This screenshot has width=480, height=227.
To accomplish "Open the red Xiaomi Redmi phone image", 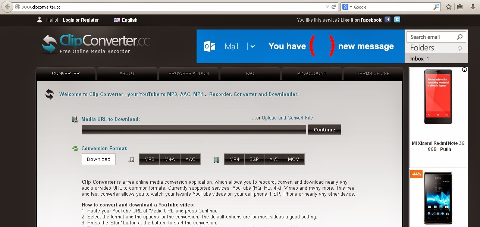I will click(438, 97).
